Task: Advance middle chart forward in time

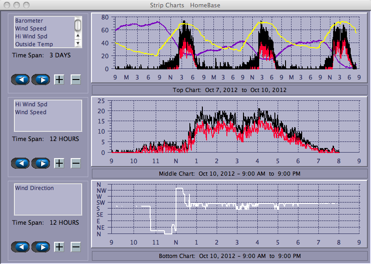Action: point(41,163)
